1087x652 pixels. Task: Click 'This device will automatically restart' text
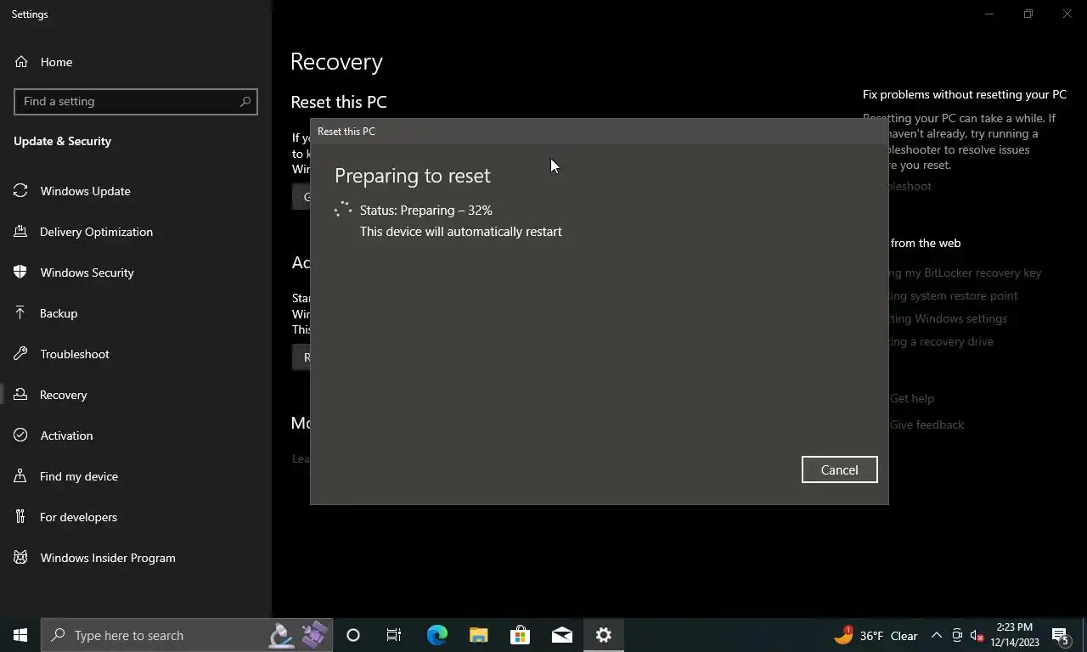[461, 231]
